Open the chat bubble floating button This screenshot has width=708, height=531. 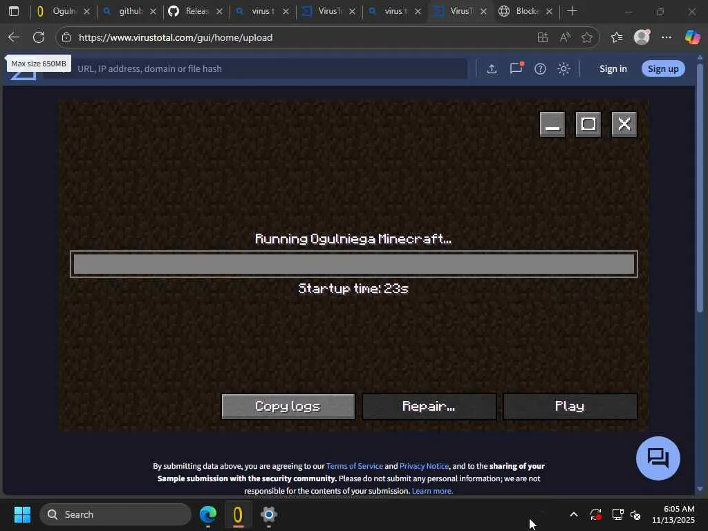pos(658,458)
